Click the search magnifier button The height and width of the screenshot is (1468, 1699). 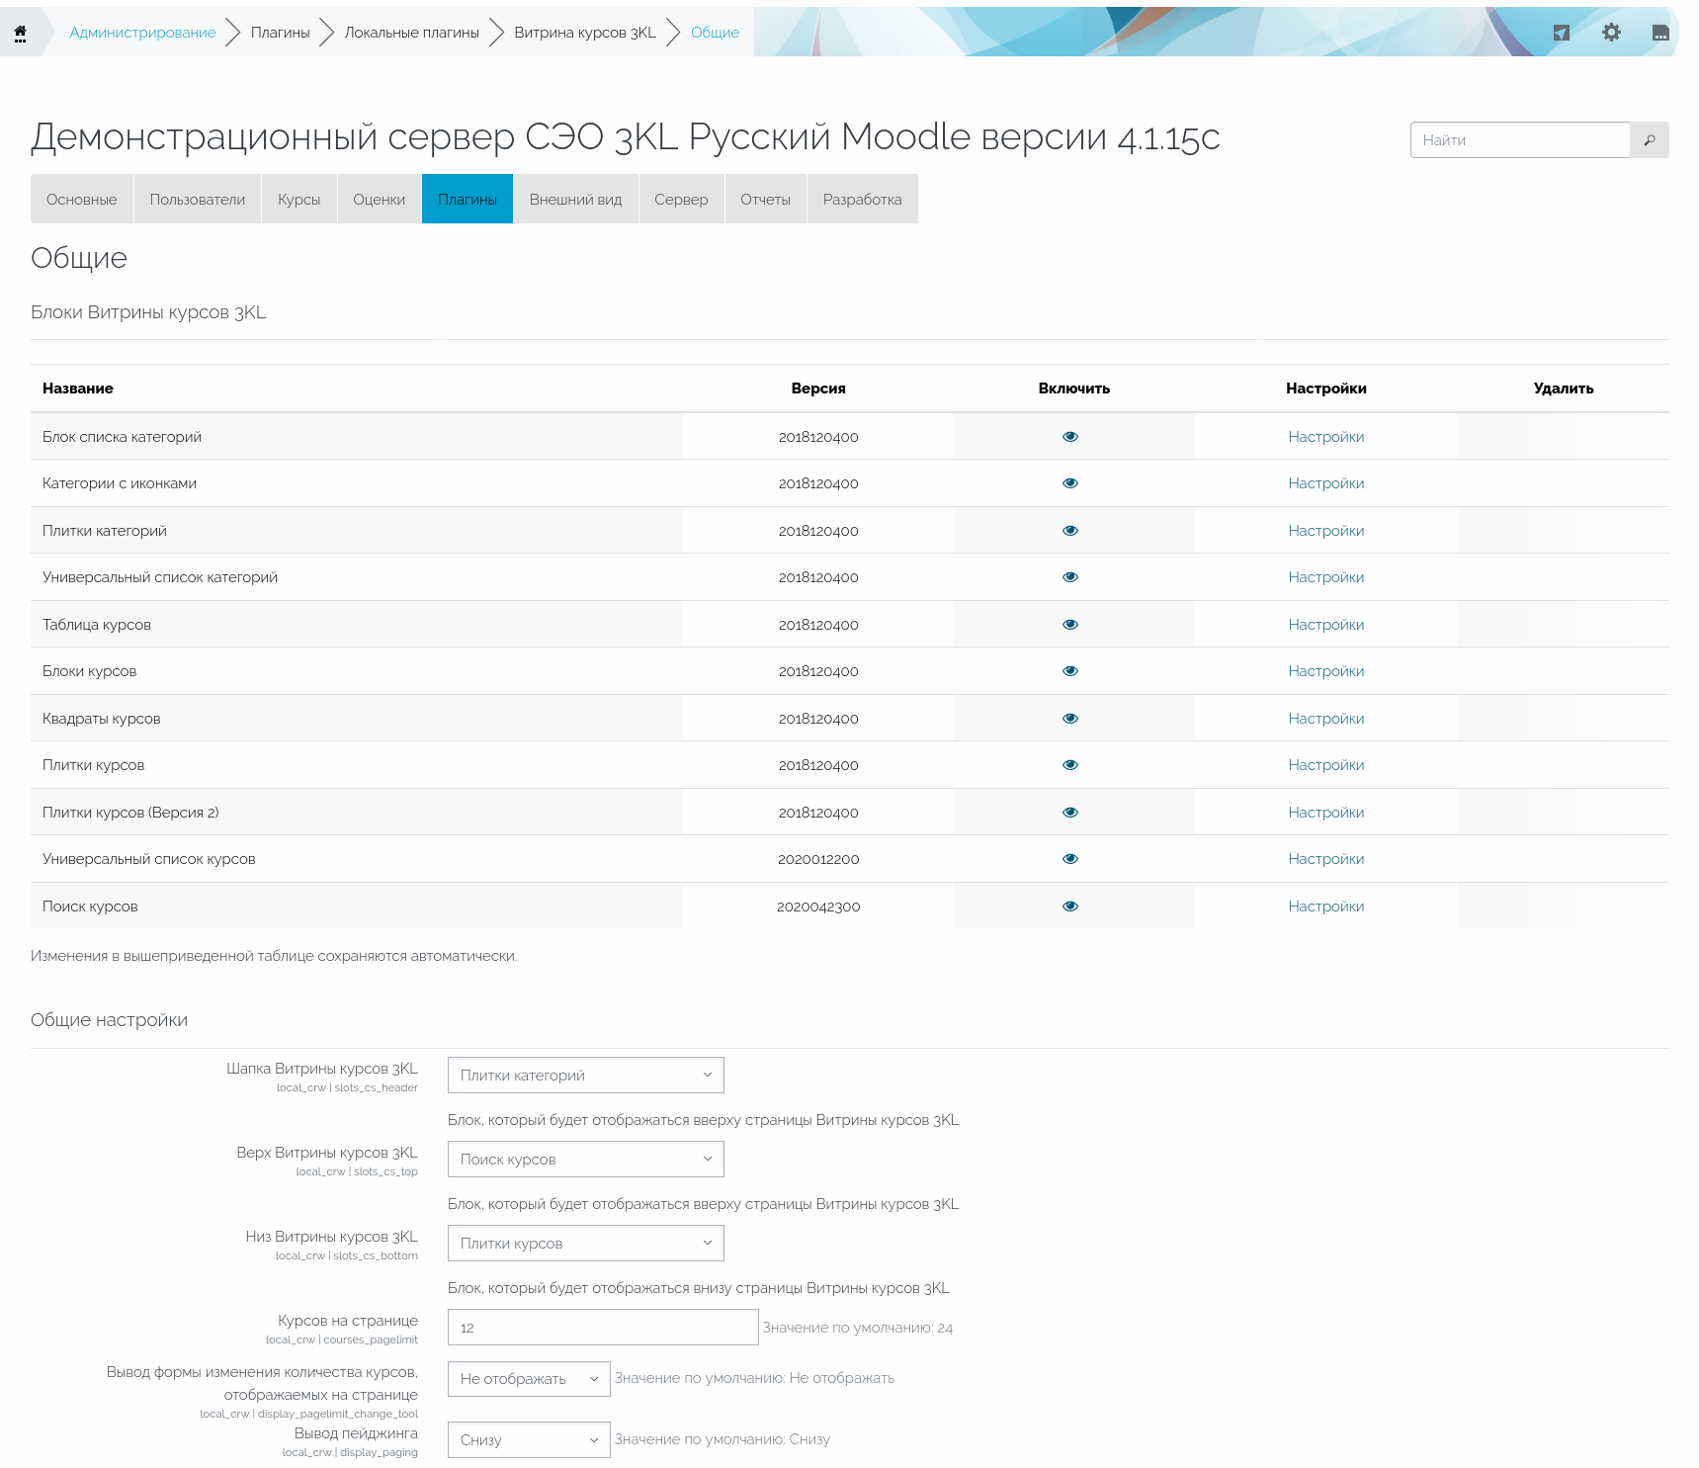1650,140
